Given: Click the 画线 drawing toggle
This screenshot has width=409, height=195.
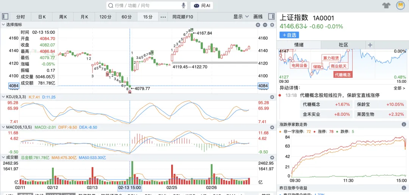Looking at the screenshot, I should click(258, 17).
